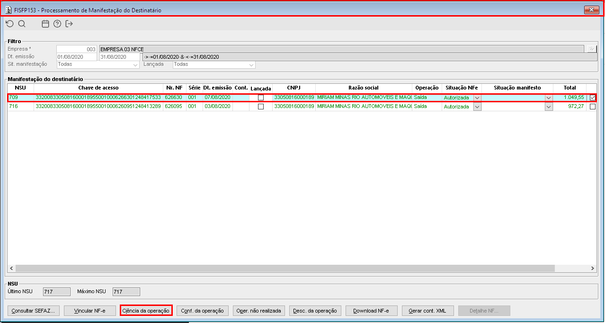Click the CNPJ column header
This screenshot has height=323, width=605.
294,88
